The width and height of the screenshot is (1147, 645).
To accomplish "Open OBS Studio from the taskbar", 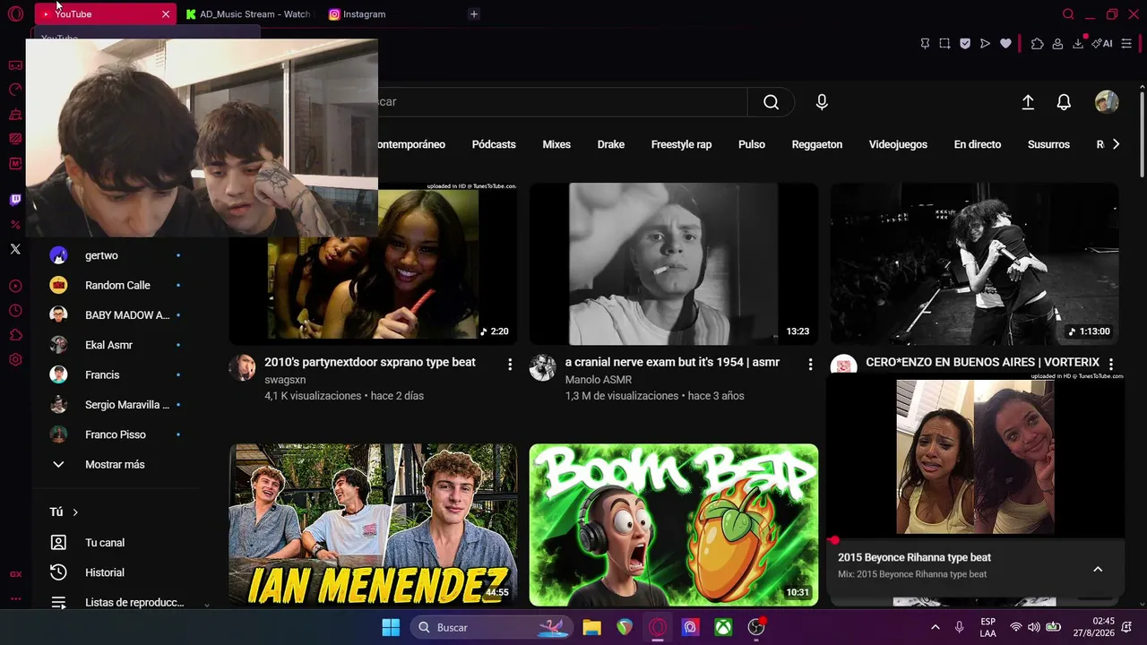I will click(x=756, y=627).
